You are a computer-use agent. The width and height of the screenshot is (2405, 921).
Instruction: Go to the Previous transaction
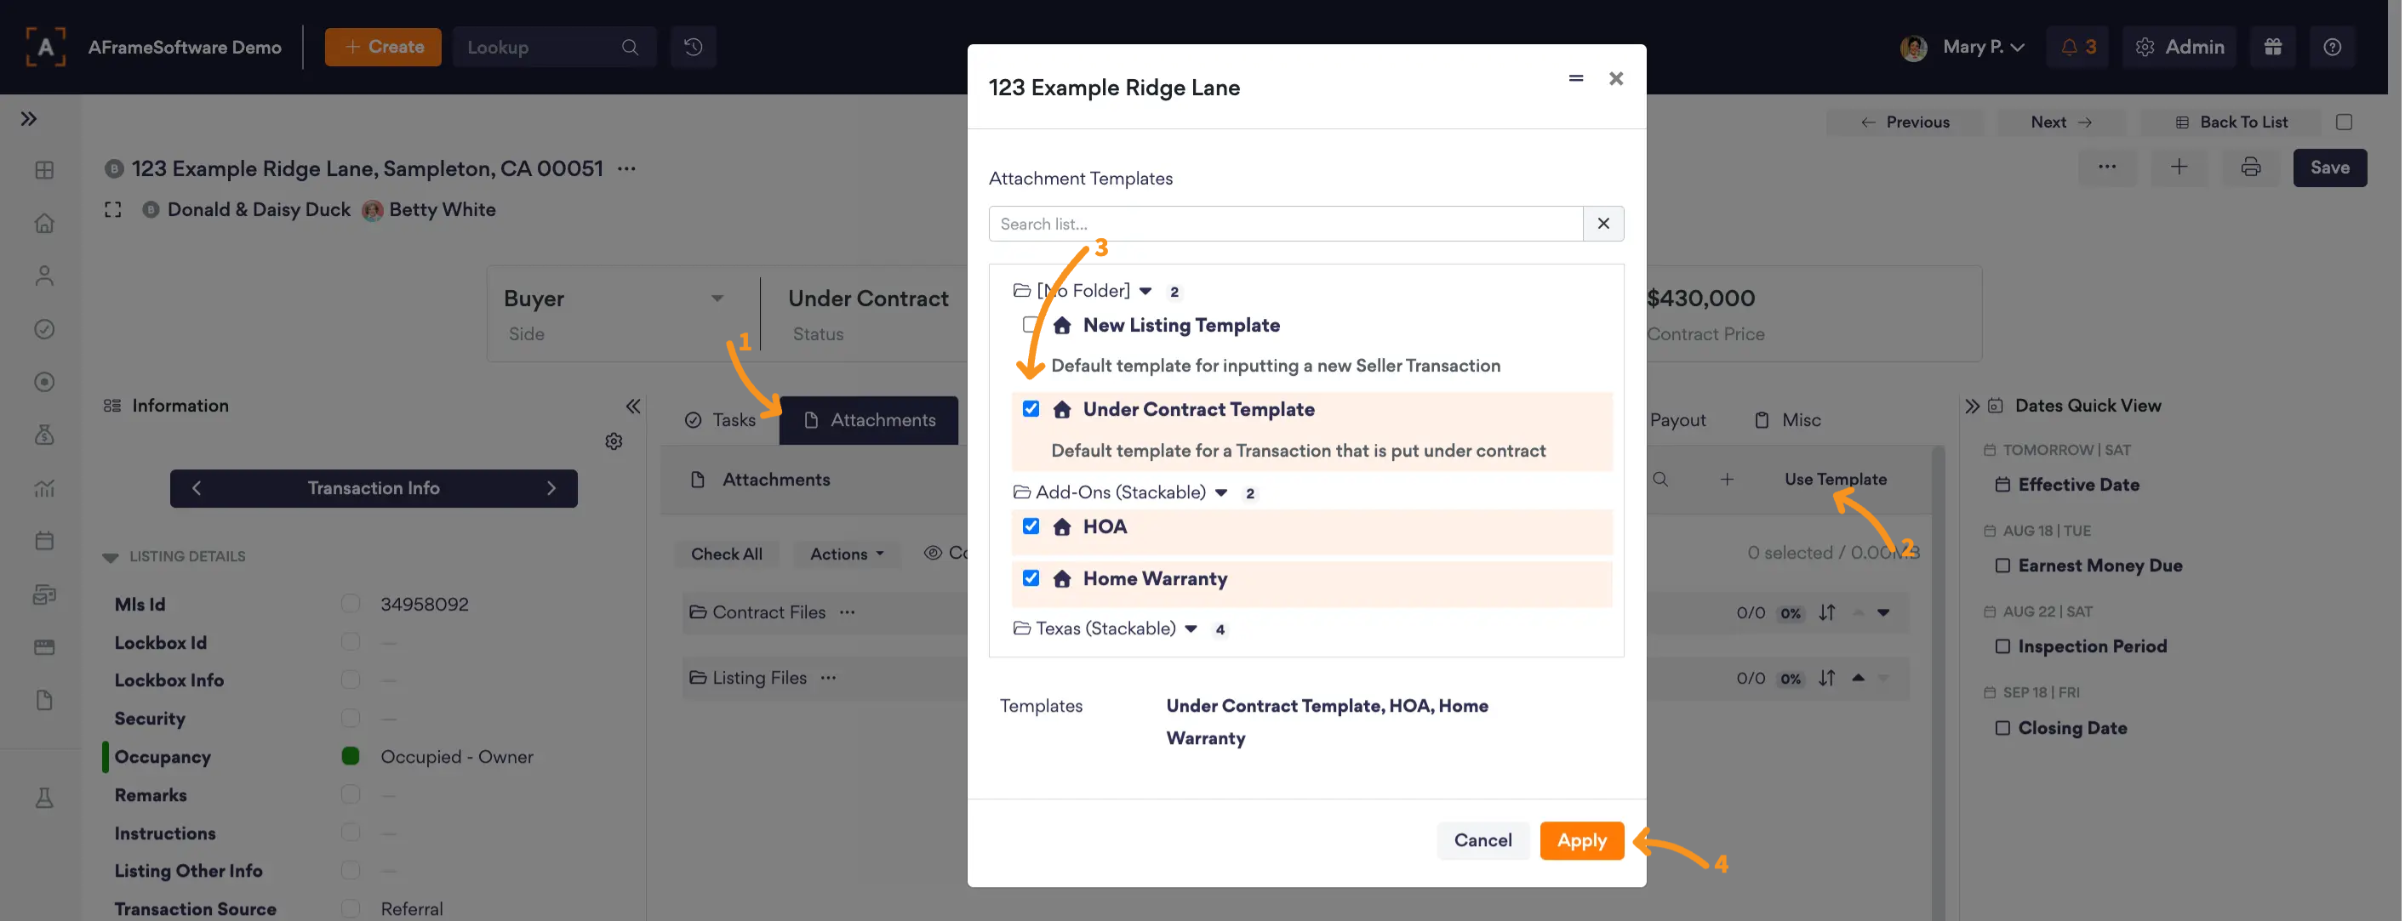click(x=1905, y=122)
